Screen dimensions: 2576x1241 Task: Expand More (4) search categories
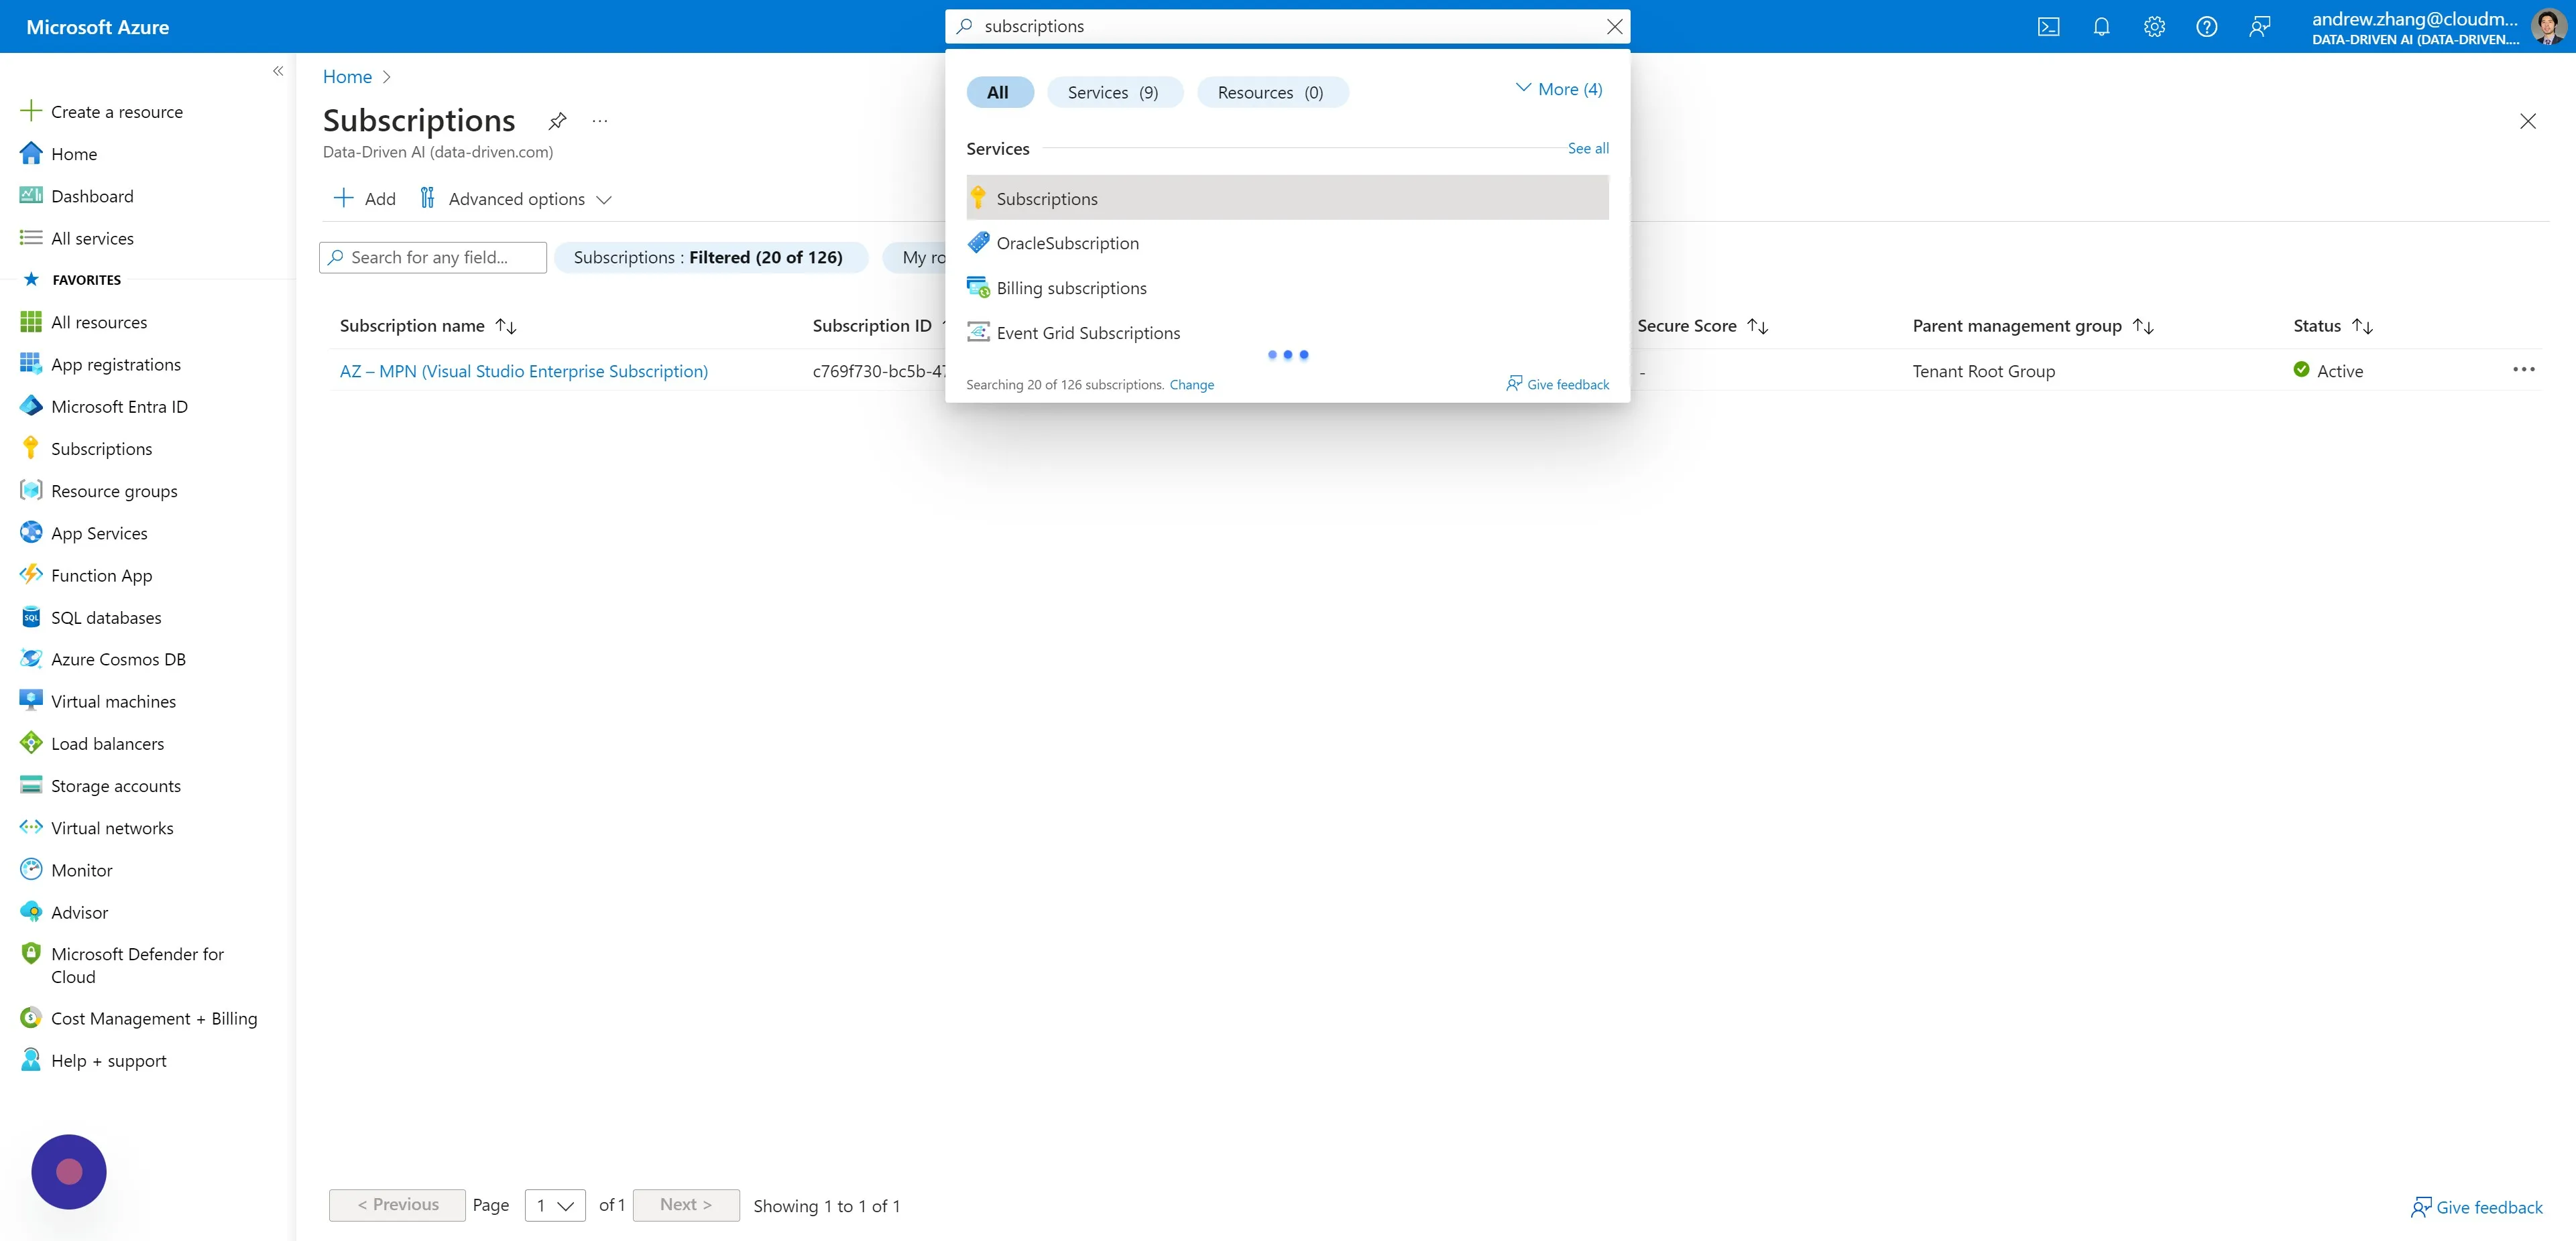1558,90
